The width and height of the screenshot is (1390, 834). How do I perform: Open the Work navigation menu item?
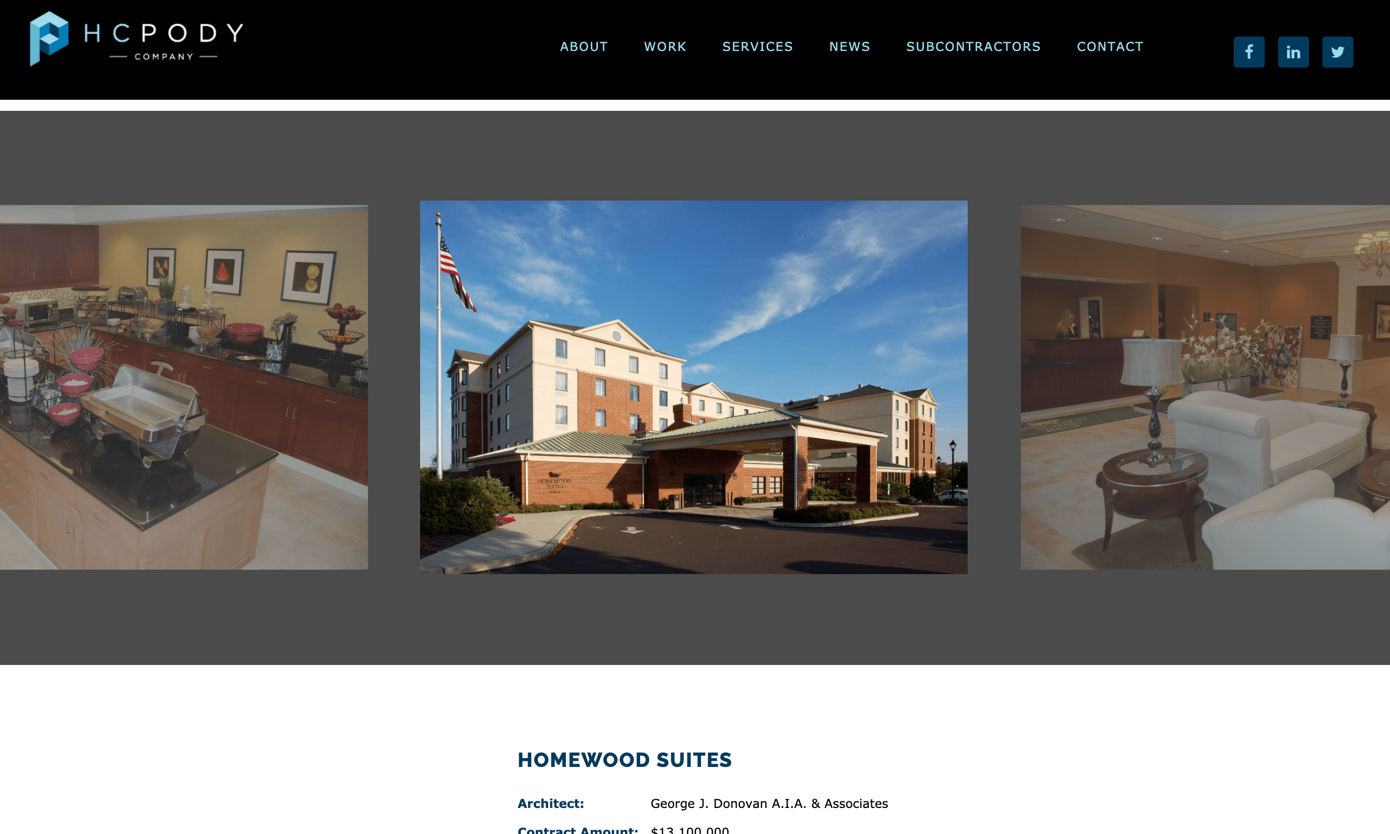[x=665, y=47]
